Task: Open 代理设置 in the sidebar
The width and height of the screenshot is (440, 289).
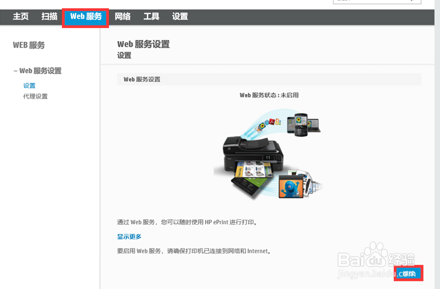Action: [x=35, y=96]
